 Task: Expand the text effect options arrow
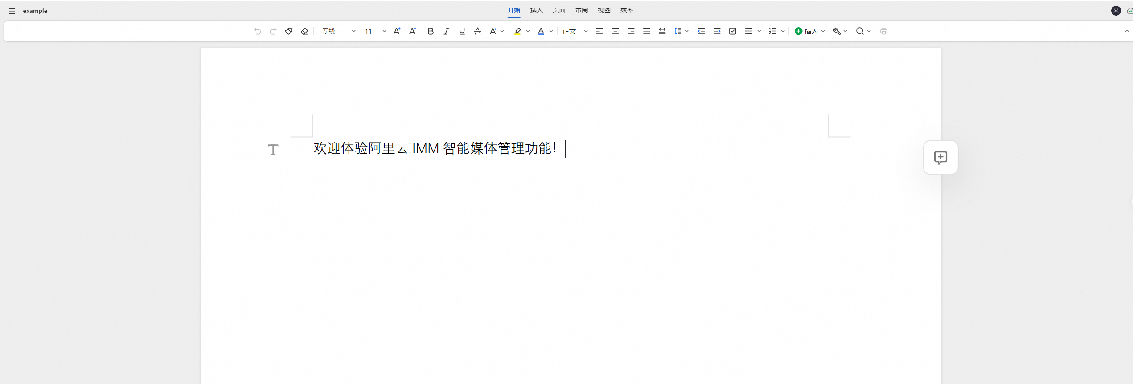click(x=502, y=31)
